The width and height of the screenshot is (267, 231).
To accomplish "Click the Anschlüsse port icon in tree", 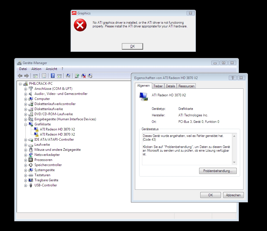I will coord(31,89).
